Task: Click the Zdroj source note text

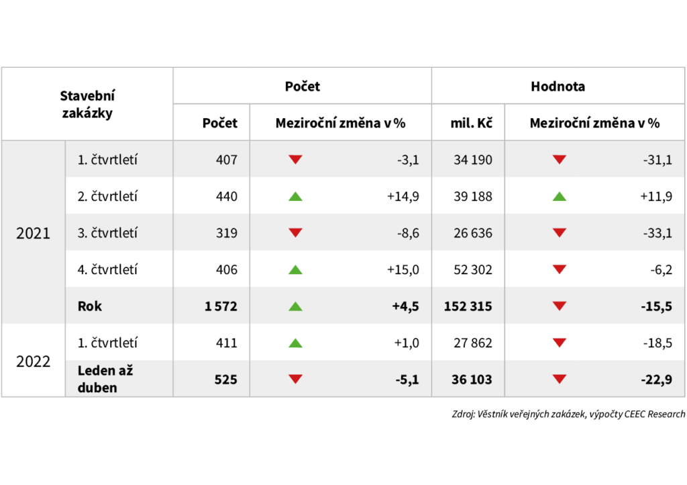Action: pyautogui.click(x=568, y=414)
